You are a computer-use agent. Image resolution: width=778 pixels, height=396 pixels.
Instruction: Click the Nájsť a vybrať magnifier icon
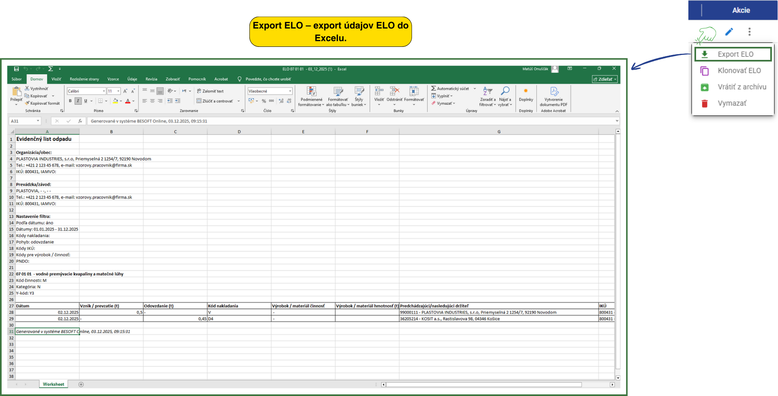tap(505, 91)
